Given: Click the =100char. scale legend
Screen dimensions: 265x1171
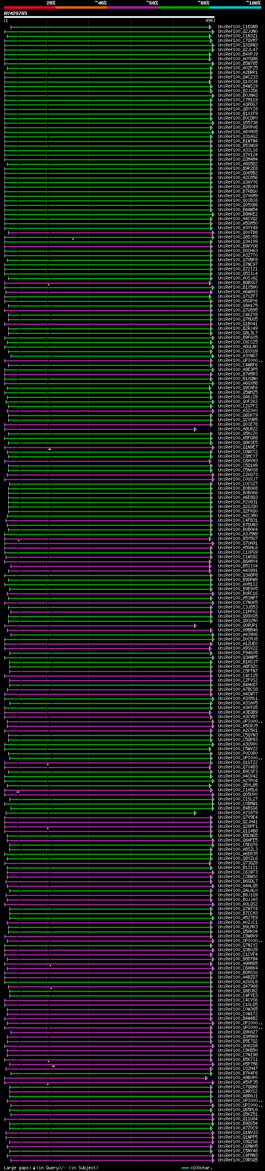Looking at the screenshot, I should coord(197,1168).
